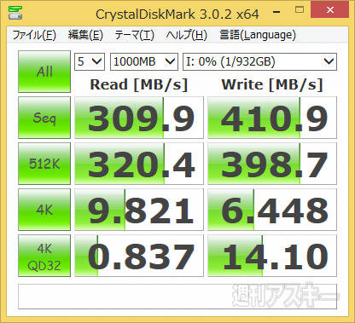Expand the drive selector I: 0% (1/932GB)
Viewport: 355px width, 323px height.
(259, 61)
